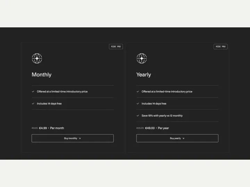Click the globe star icon on Monthly card
This screenshot has width=250, height=187.
tap(37, 59)
